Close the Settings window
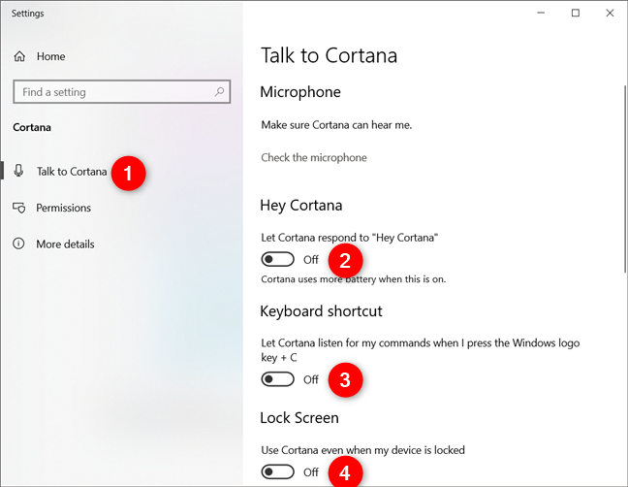 click(610, 14)
